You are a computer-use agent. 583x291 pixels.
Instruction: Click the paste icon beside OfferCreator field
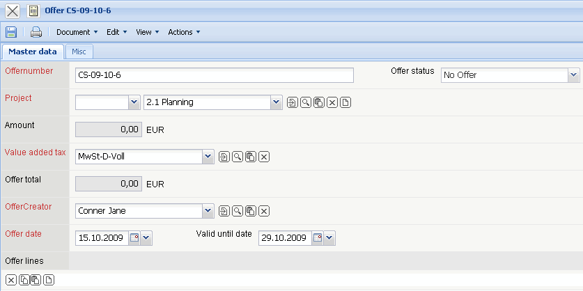(x=251, y=211)
